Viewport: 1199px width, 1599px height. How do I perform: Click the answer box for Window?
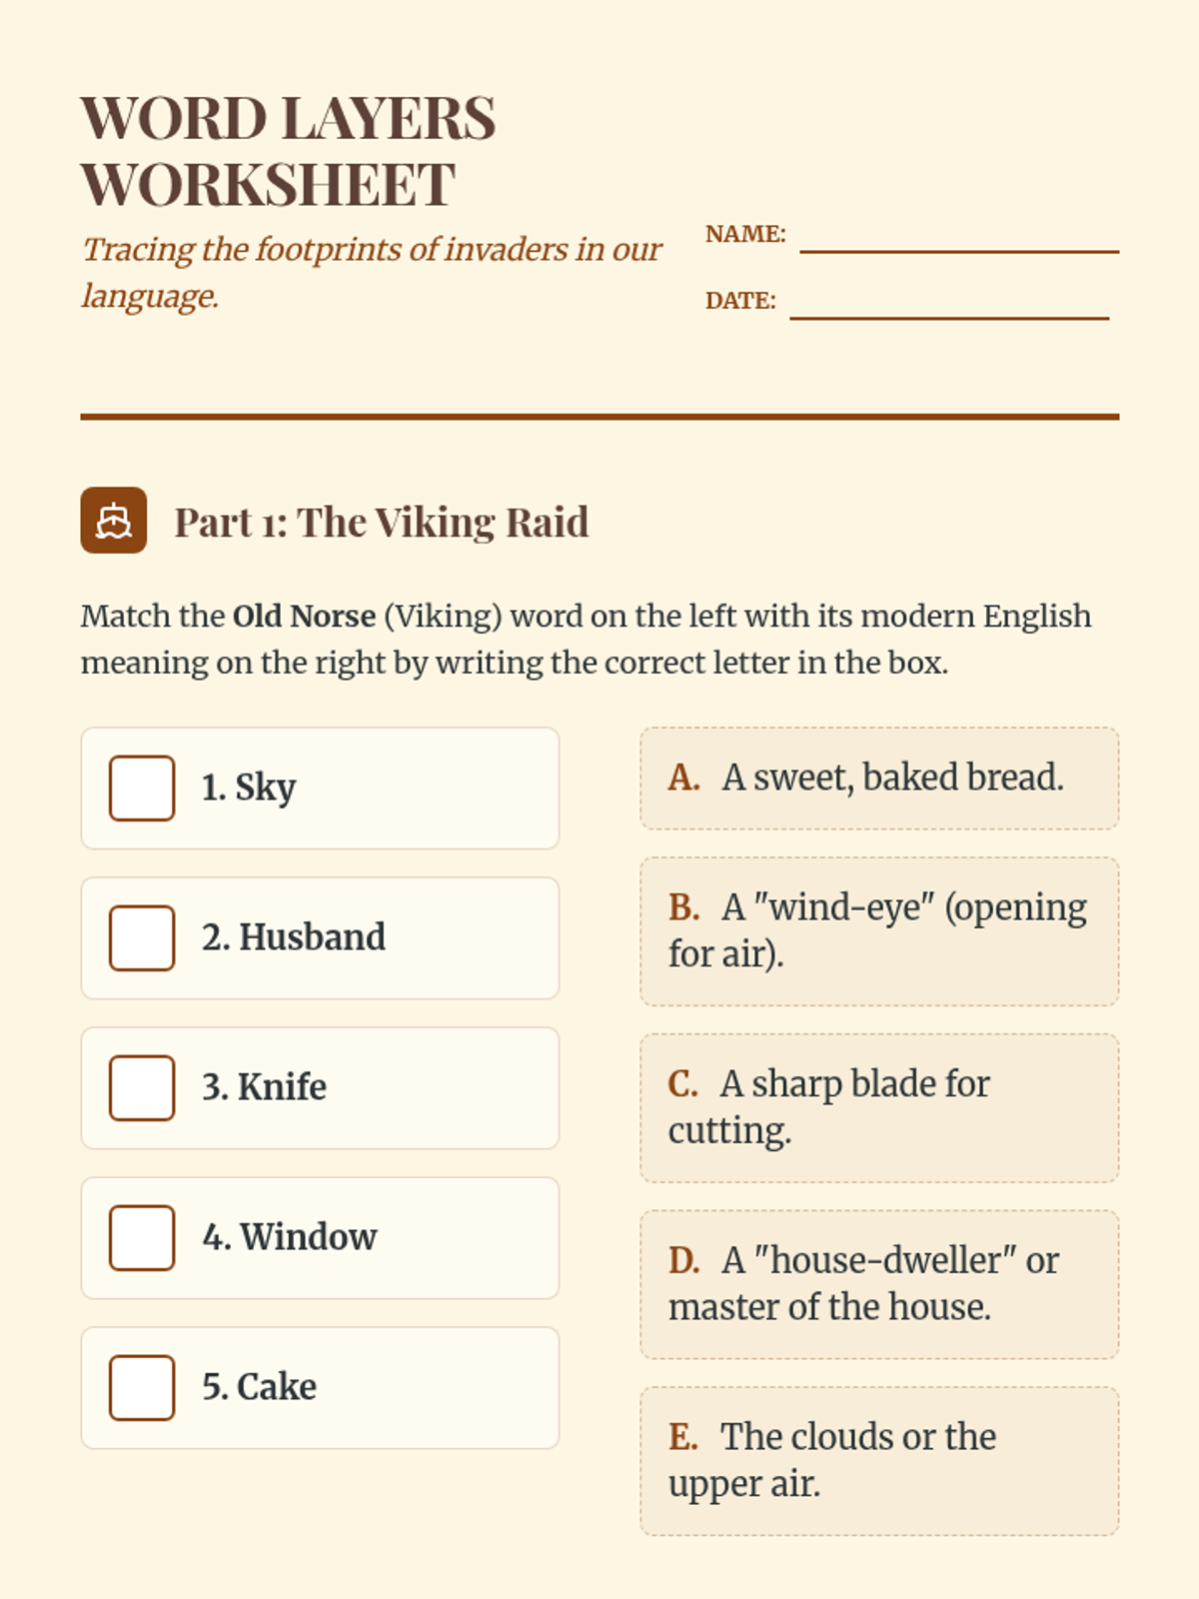coord(142,1238)
